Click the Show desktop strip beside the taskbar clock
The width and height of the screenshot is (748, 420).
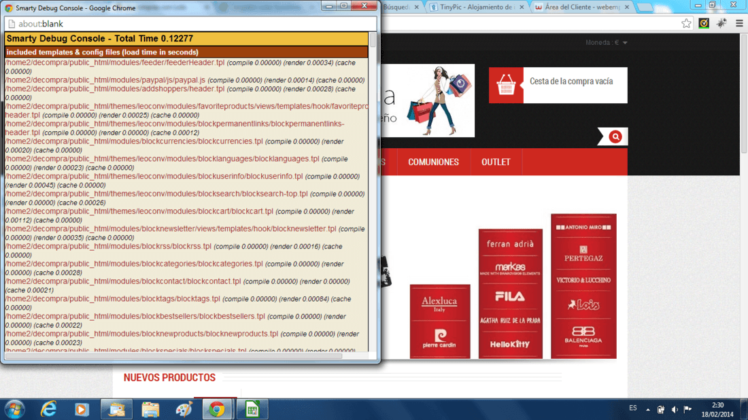click(745, 410)
